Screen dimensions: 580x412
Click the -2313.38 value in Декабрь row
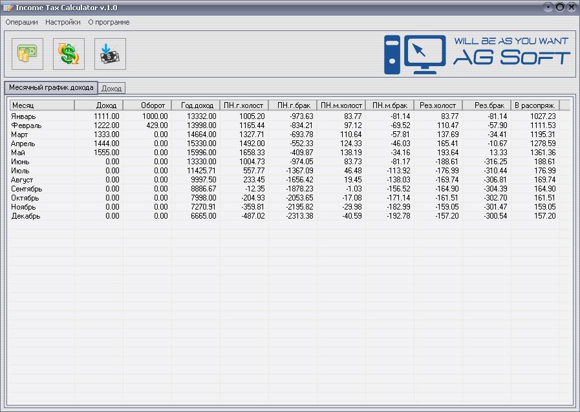pyautogui.click(x=299, y=216)
